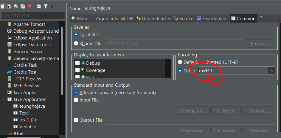The width and height of the screenshot is (281, 138).
Task: Click the favorites menu list scrollbar
Action: pyautogui.click(x=168, y=69)
